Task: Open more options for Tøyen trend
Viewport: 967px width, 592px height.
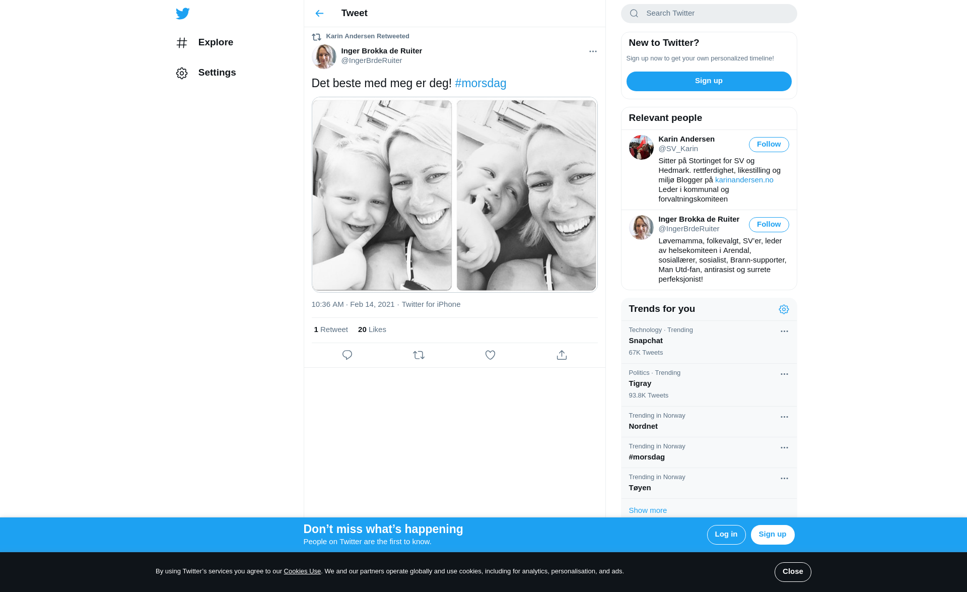Action: coord(784,479)
